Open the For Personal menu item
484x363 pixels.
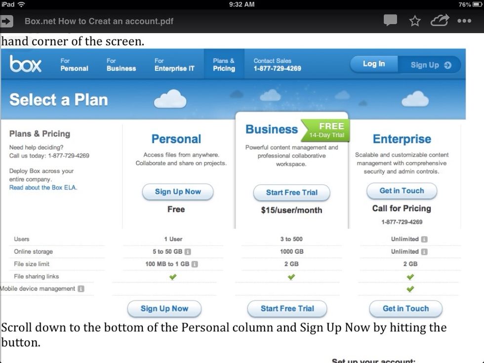[x=74, y=65]
